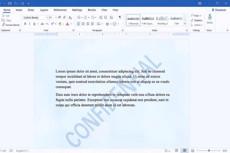Select the underline icon
230x153 pixels.
(34, 23)
